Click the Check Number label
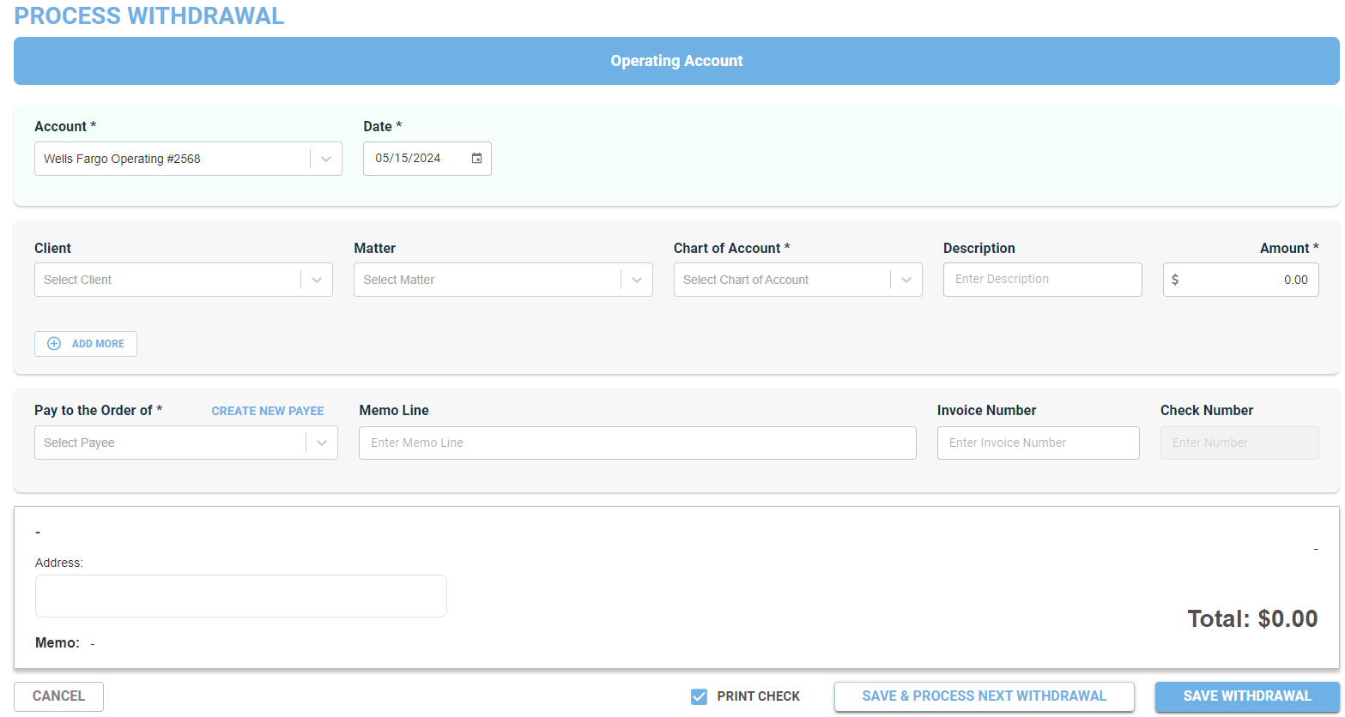This screenshot has height=717, width=1345. click(1207, 411)
